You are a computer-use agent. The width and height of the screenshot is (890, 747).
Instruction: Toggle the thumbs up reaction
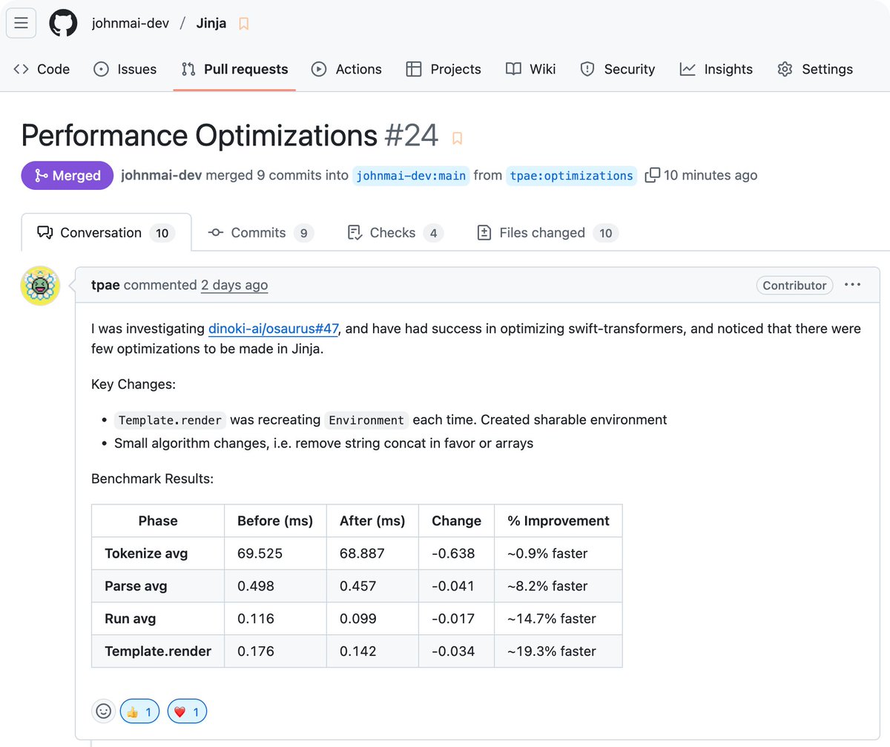139,711
